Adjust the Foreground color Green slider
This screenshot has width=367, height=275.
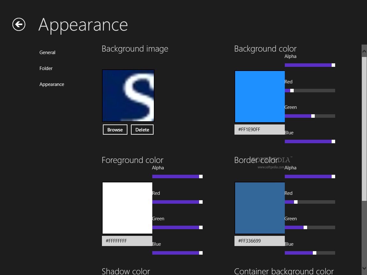point(177,227)
